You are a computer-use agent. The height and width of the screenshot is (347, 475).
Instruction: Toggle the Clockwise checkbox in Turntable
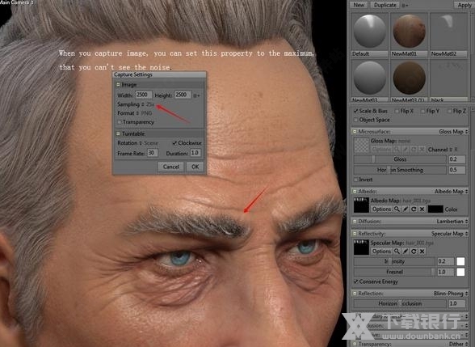pyautogui.click(x=174, y=143)
